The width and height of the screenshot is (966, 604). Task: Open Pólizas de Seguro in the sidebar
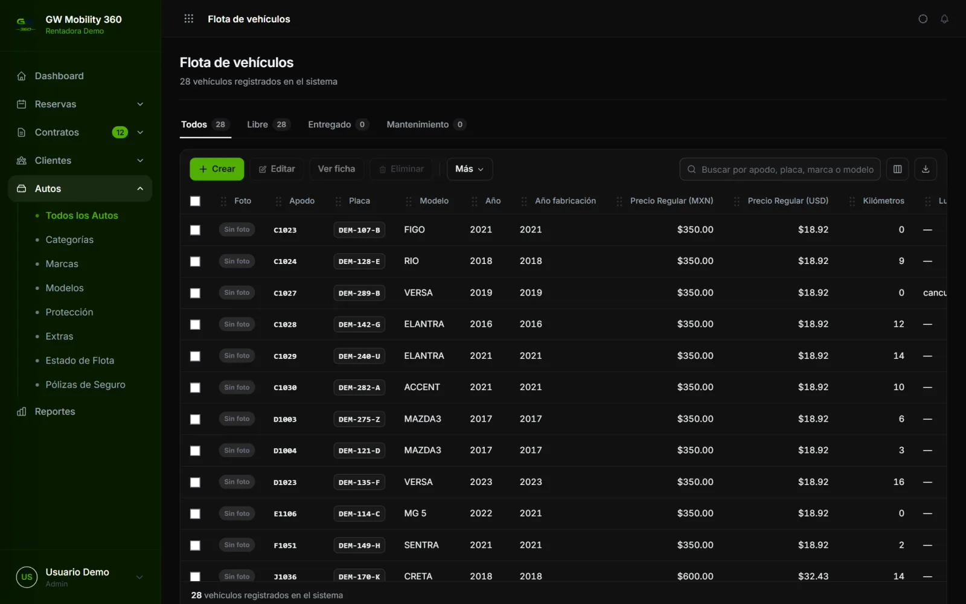86,385
